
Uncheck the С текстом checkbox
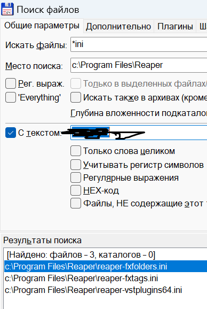pyautogui.click(x=11, y=133)
